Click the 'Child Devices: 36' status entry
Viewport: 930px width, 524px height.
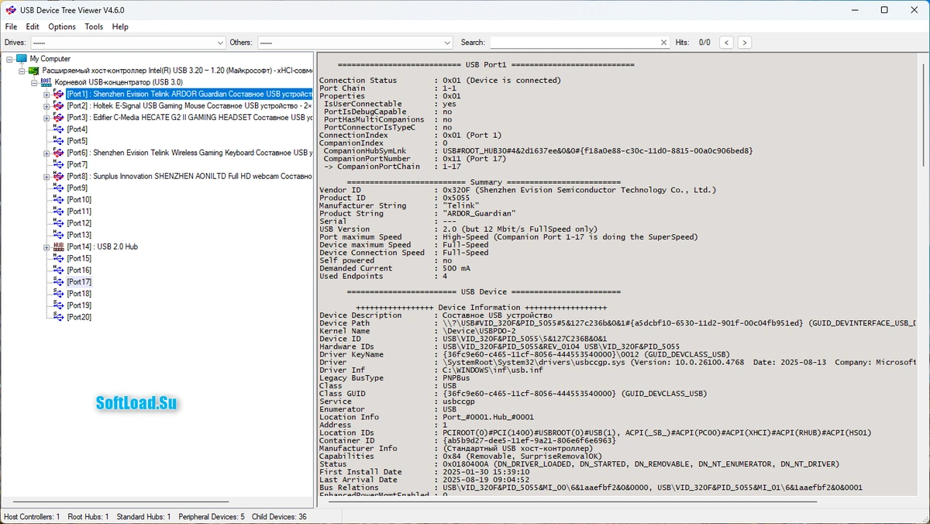pos(278,516)
